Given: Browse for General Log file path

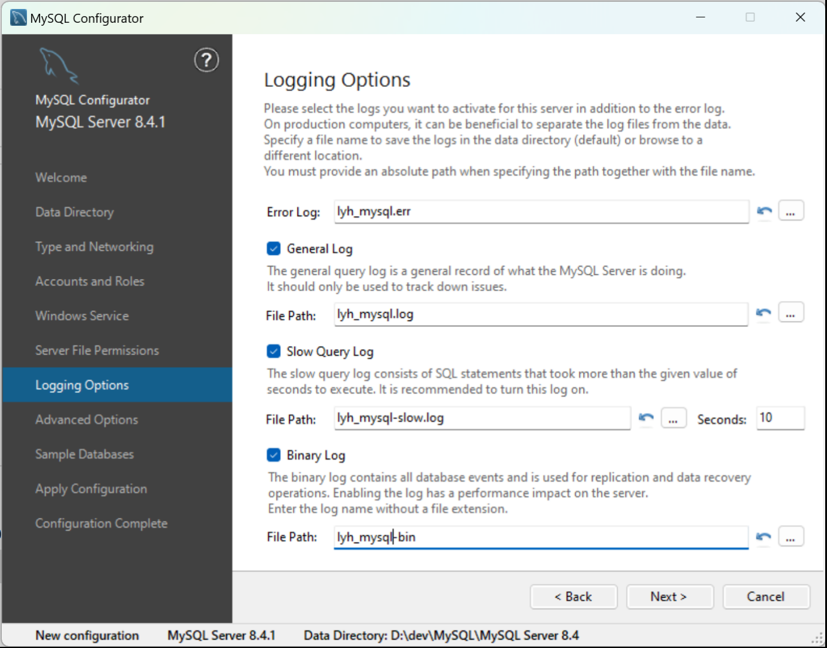Looking at the screenshot, I should 790,313.
